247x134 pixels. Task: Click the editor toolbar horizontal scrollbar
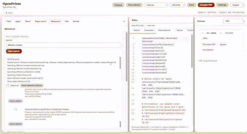(143, 33)
